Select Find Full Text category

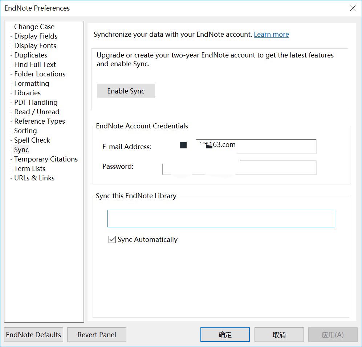(x=35, y=65)
